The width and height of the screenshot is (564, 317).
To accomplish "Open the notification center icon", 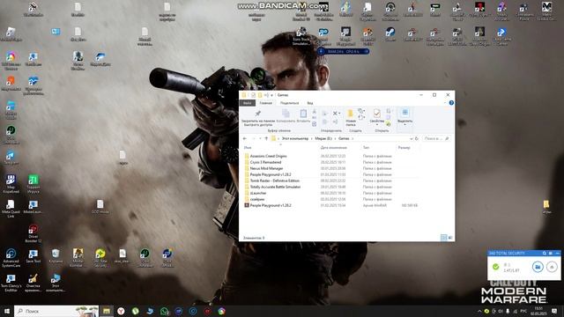I will click(x=554, y=311).
